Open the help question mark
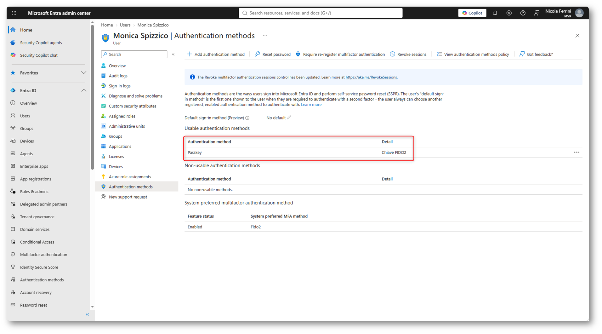The width and height of the screenshot is (602, 334). (523, 13)
